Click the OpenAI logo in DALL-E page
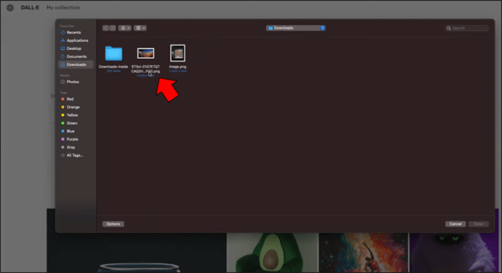 pyautogui.click(x=10, y=7)
